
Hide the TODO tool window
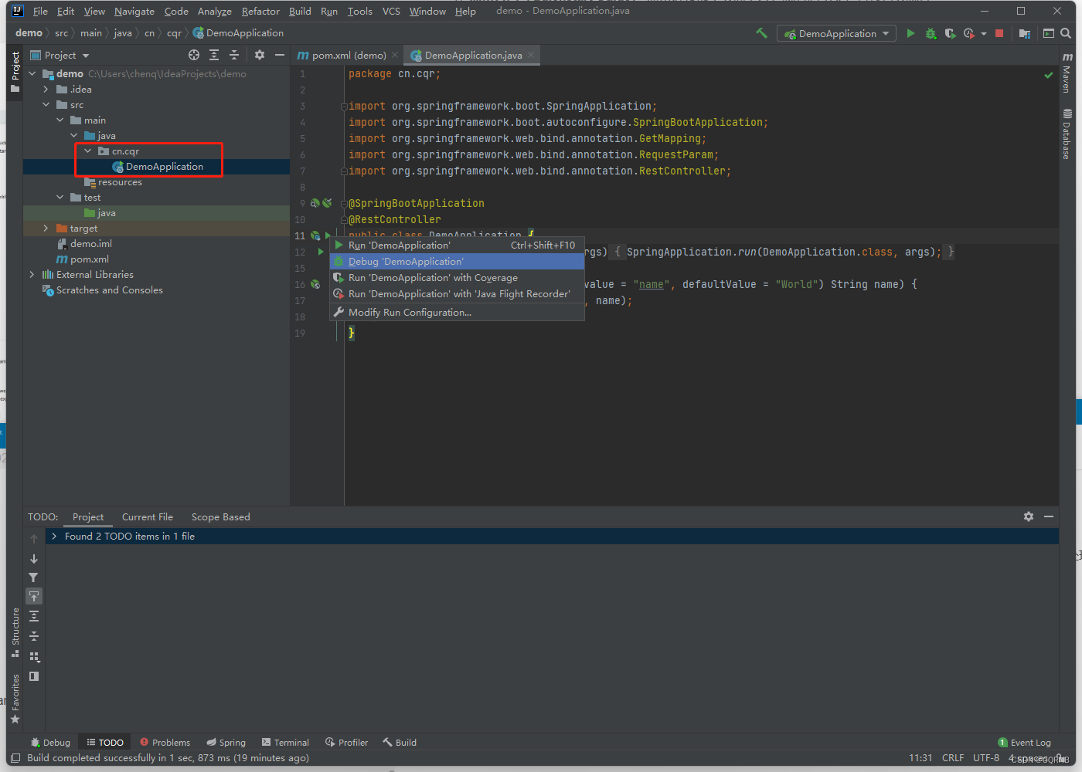pyautogui.click(x=1049, y=516)
